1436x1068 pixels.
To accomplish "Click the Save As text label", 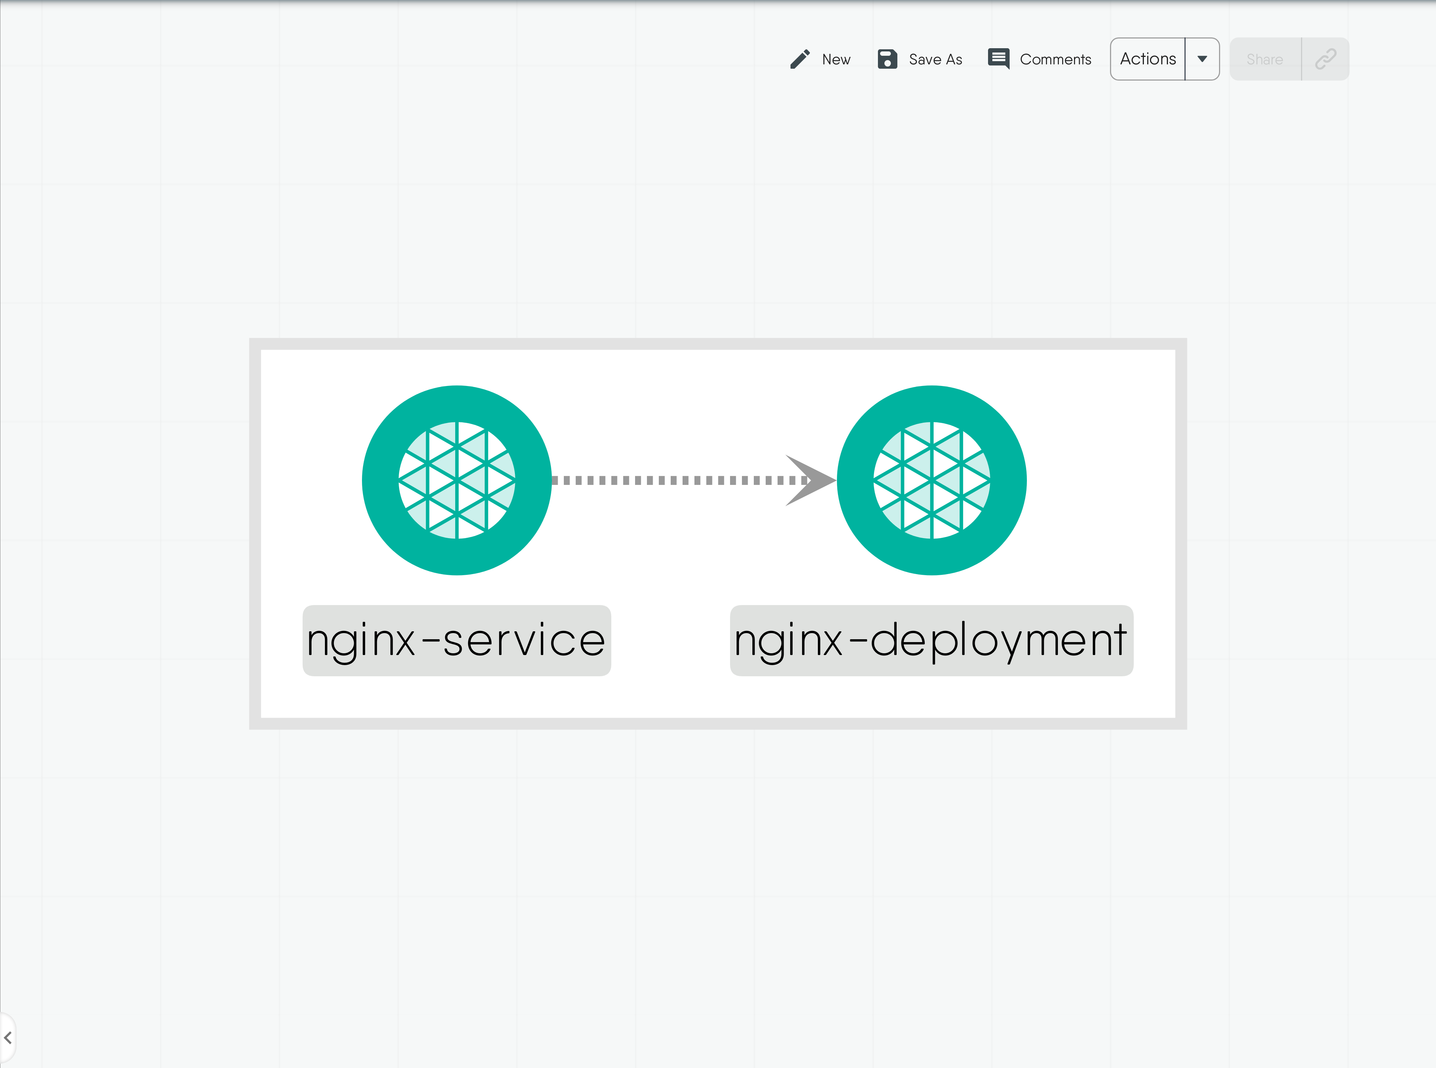I will coord(935,59).
